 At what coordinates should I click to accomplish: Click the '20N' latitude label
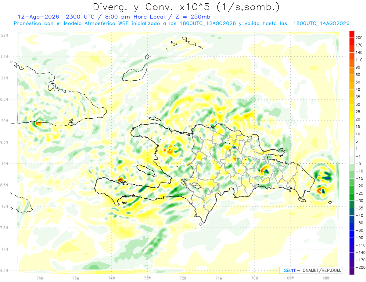coord(4,121)
